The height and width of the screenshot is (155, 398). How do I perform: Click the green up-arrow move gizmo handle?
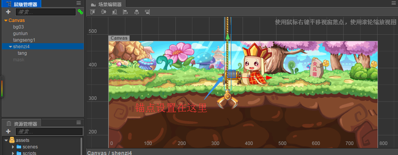point(228,36)
